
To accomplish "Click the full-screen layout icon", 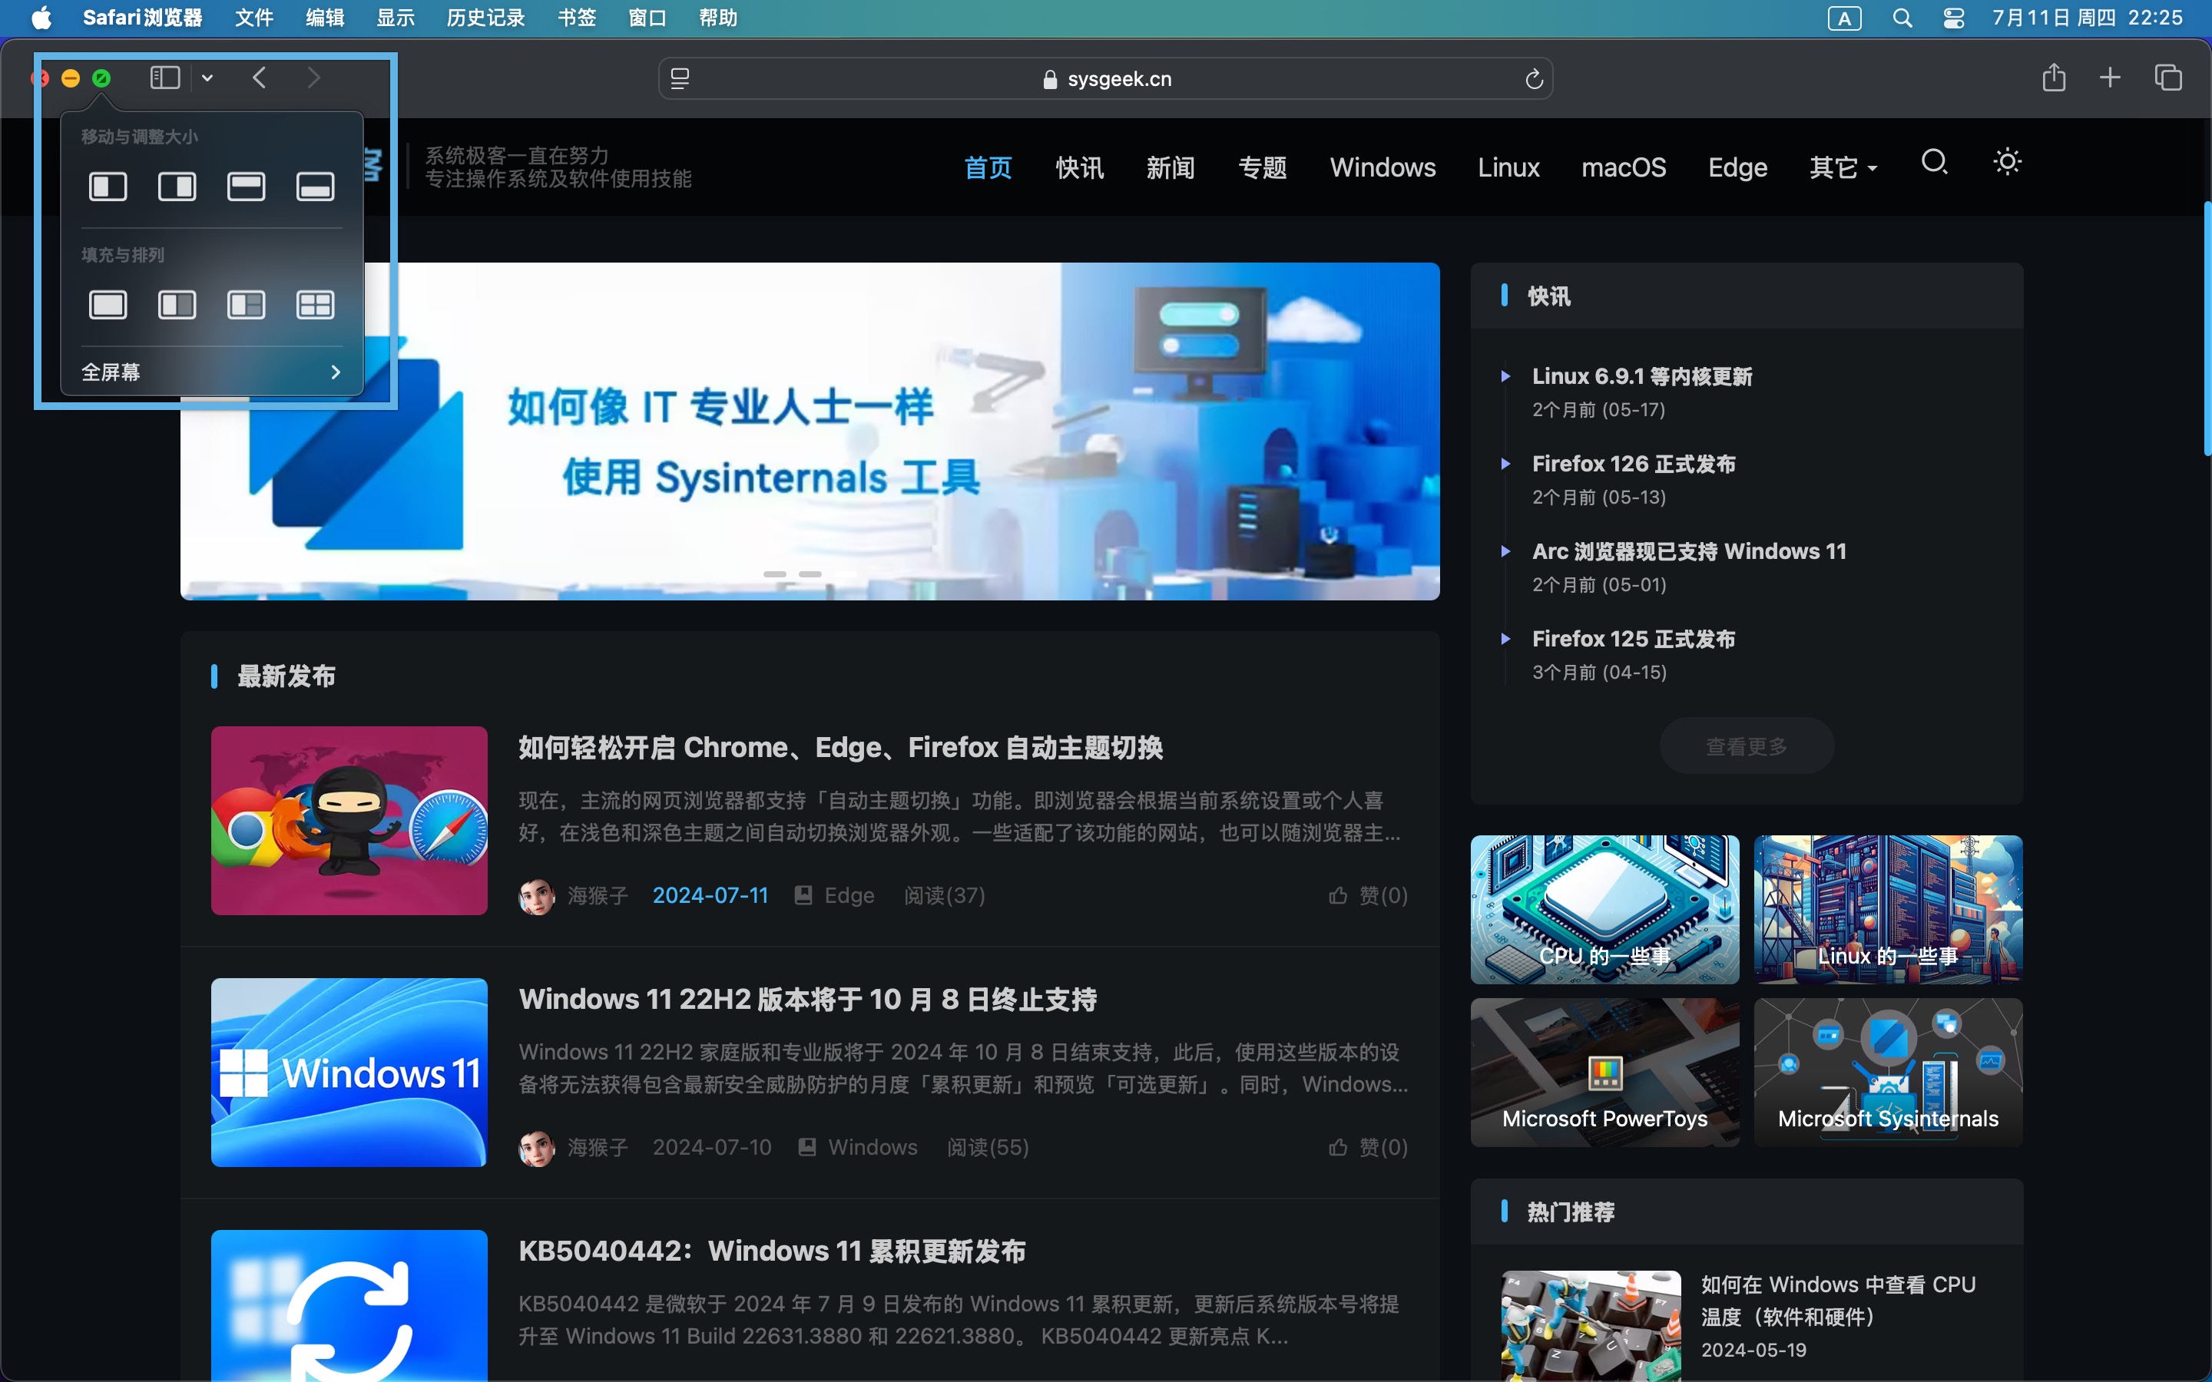I will point(105,306).
